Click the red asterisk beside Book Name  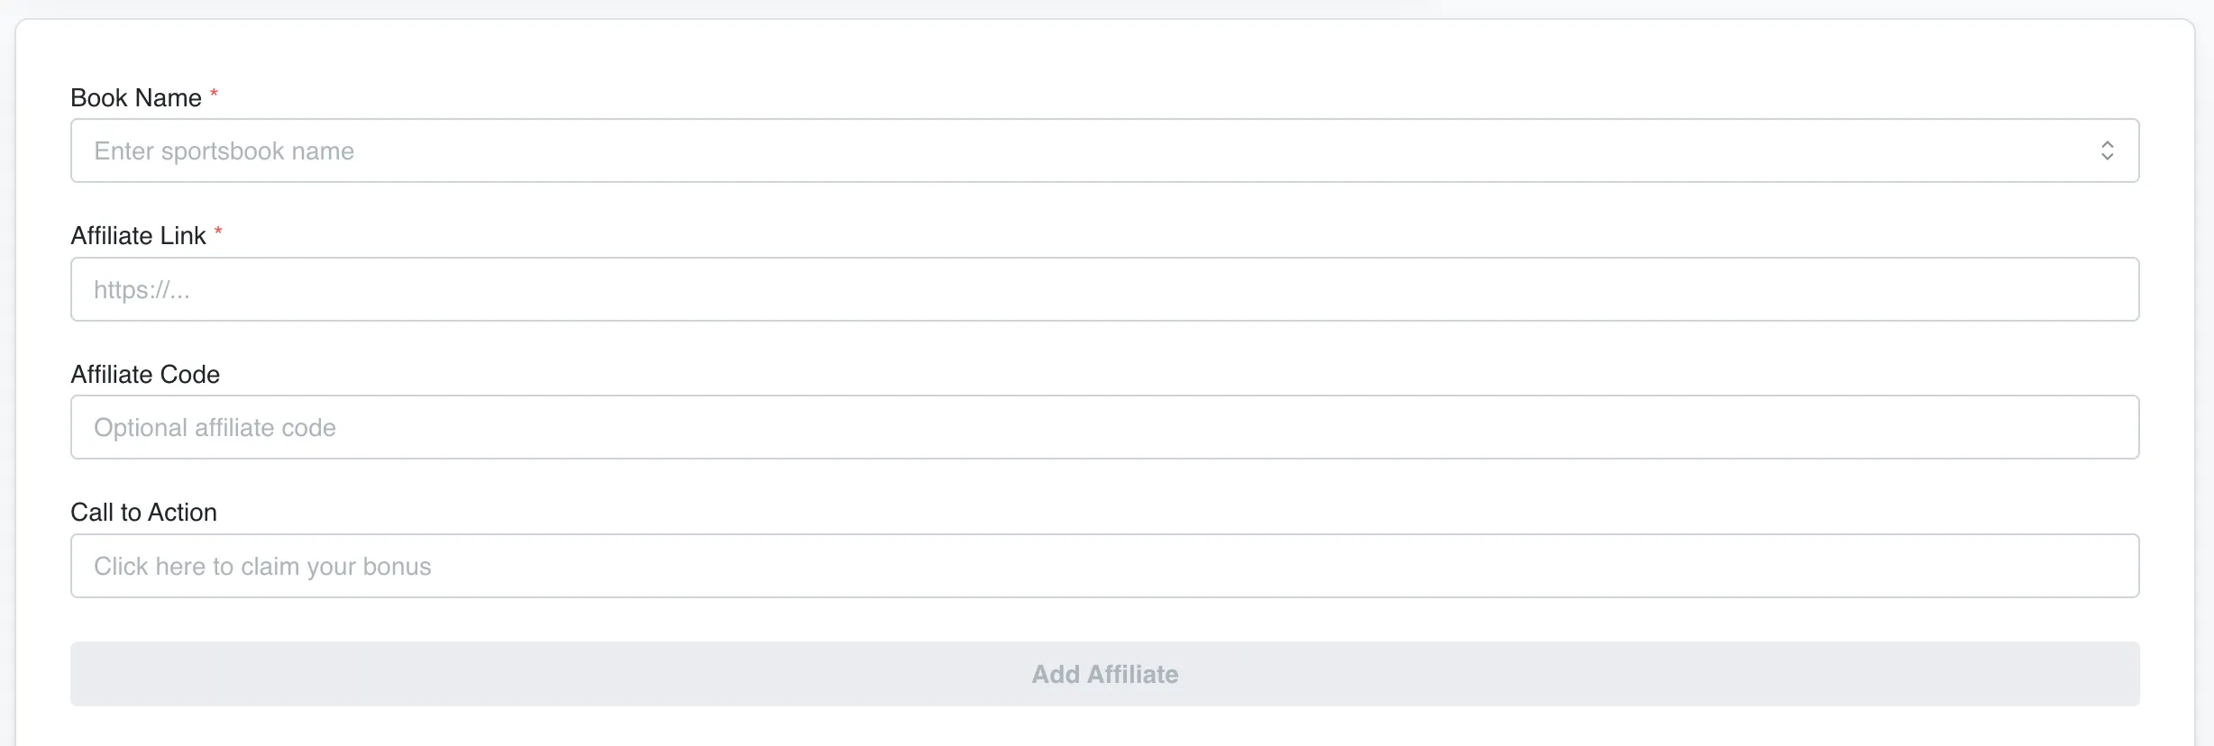(x=214, y=94)
